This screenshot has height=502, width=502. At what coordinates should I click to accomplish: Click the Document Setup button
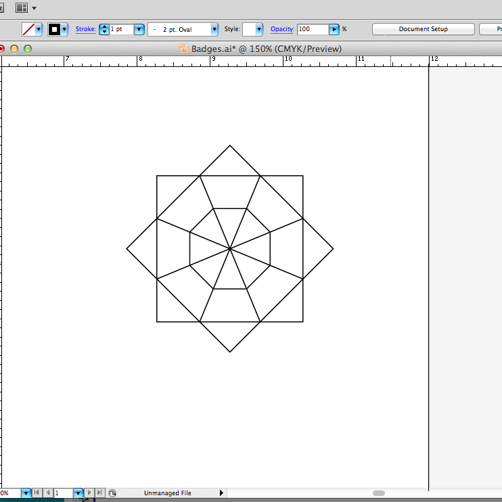[x=424, y=29]
